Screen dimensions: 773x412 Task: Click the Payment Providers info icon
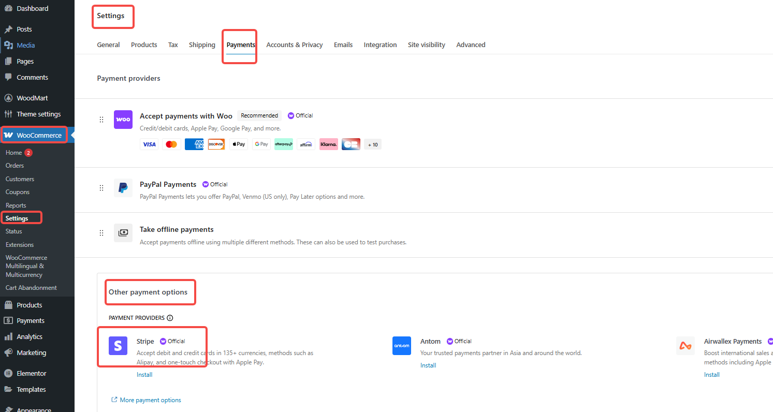point(170,318)
